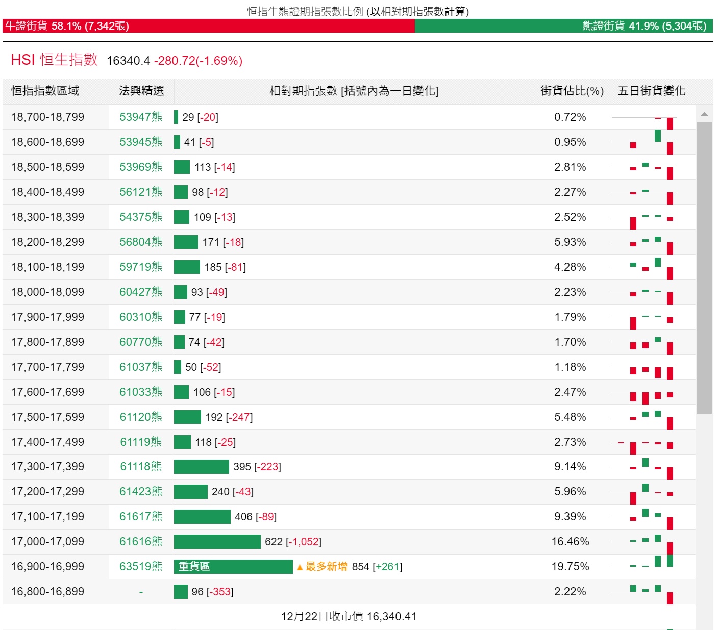Image resolution: width=718 pixels, height=630 pixels.
Task: Select the 61118熊 warrant link
Action: pos(141,466)
